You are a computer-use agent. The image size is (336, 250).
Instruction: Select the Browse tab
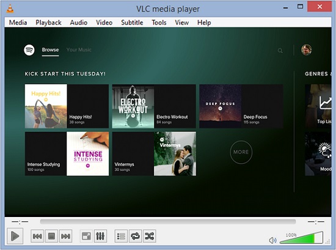click(50, 50)
